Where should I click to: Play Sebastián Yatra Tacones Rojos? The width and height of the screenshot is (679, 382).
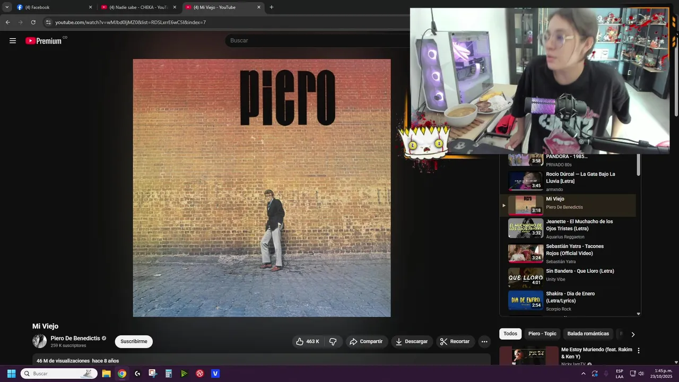pyautogui.click(x=568, y=253)
